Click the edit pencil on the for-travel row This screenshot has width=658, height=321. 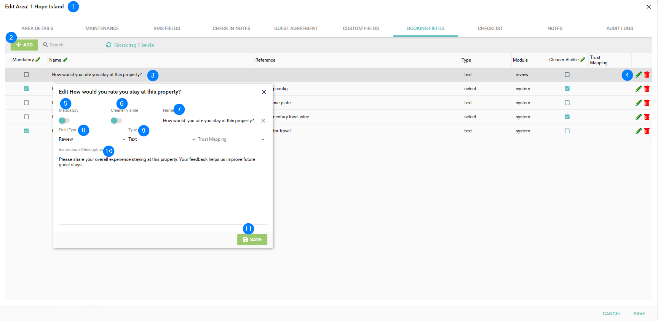pos(639,131)
